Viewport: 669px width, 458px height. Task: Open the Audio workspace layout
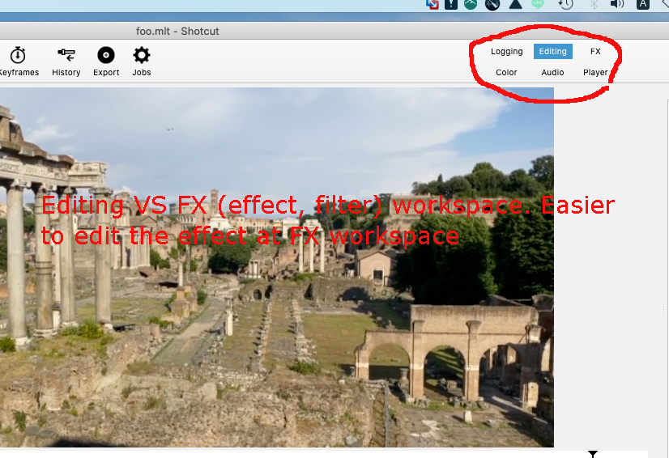point(553,73)
